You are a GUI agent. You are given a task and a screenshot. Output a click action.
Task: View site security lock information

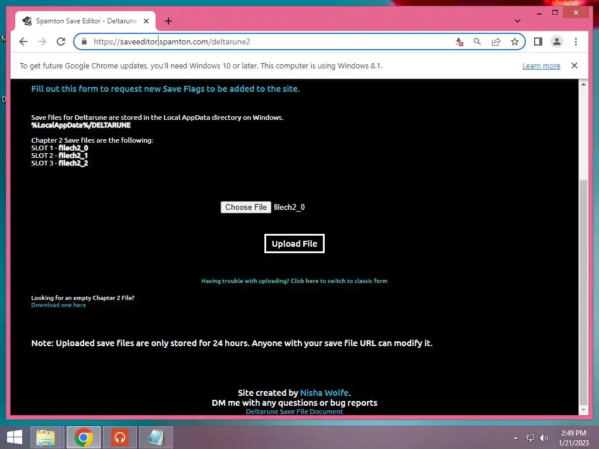(x=84, y=42)
